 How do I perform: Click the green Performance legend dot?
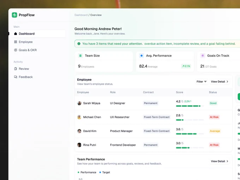click(78, 172)
